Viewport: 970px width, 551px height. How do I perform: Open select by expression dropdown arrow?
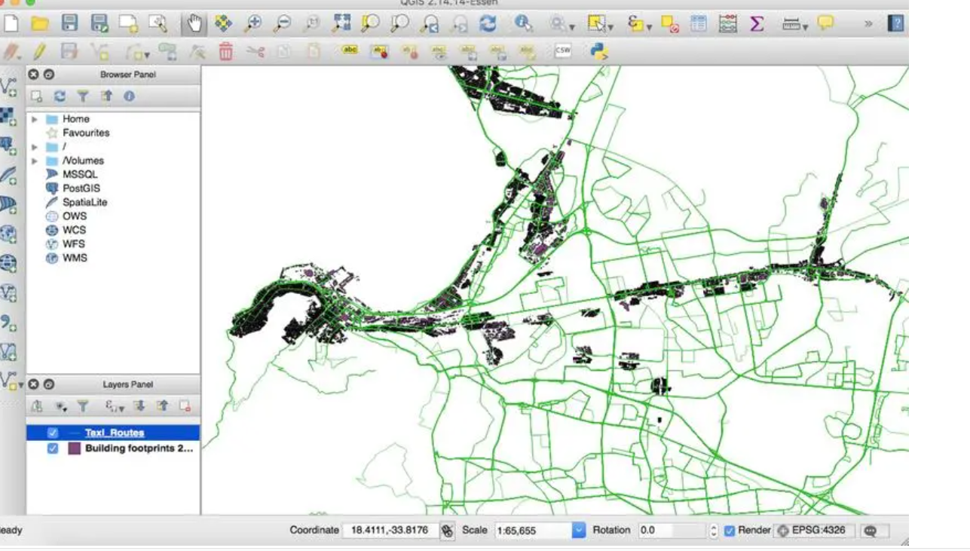pyautogui.click(x=649, y=28)
